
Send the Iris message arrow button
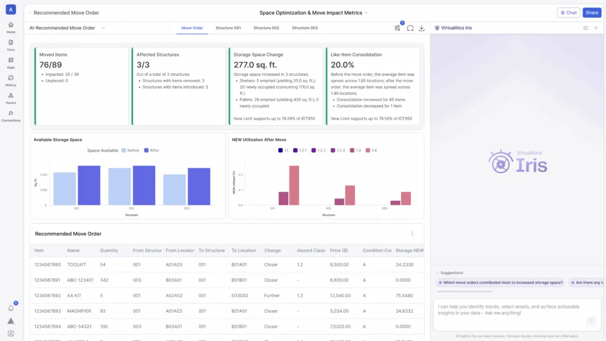(591, 321)
